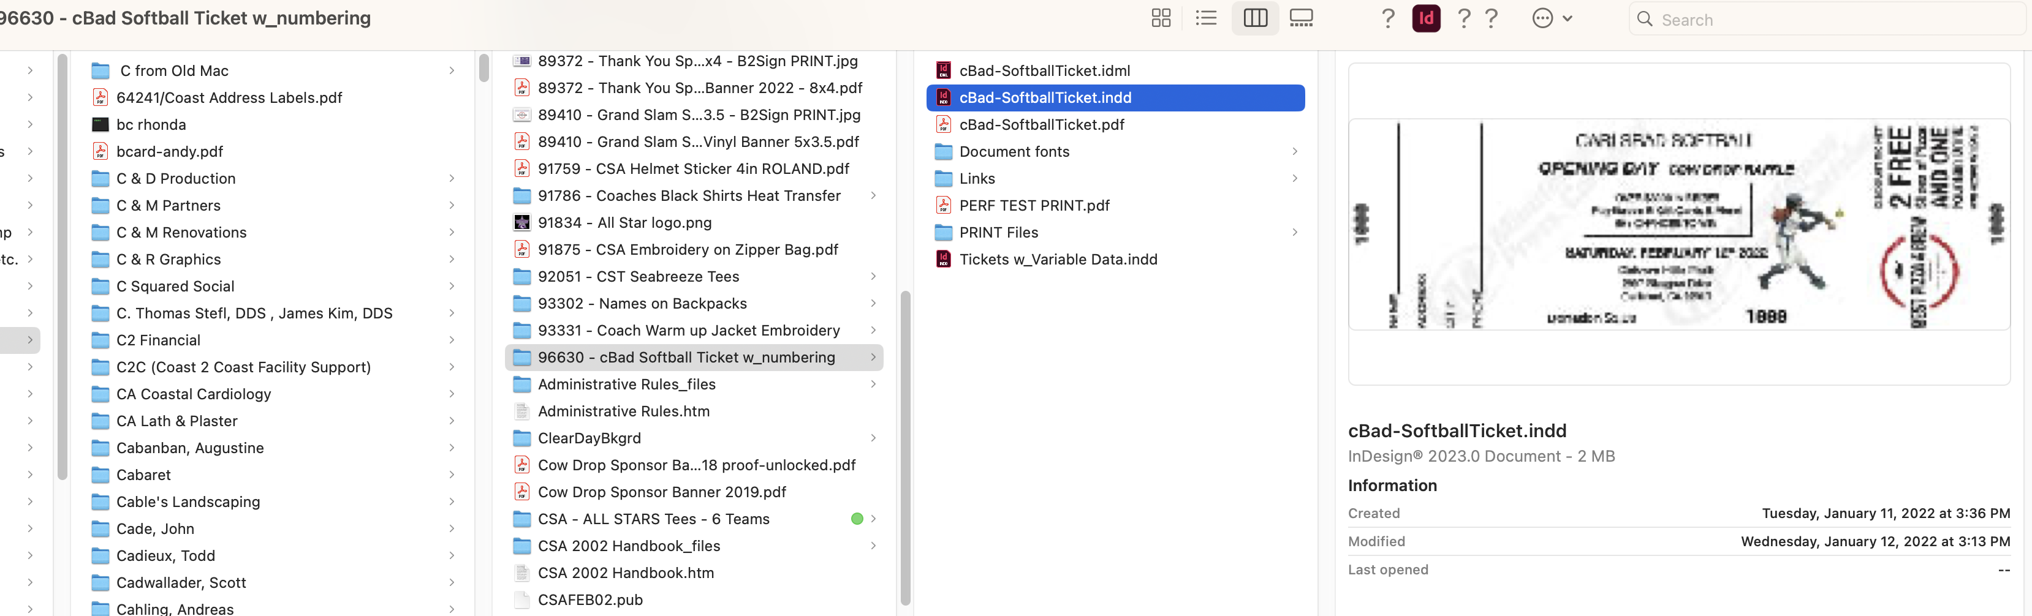The width and height of the screenshot is (2032, 616).
Task: Switch to icon grid view
Action: click(x=1161, y=17)
